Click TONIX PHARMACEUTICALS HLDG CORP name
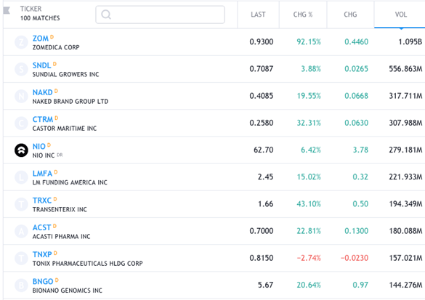The width and height of the screenshot is (425, 300). 88,264
